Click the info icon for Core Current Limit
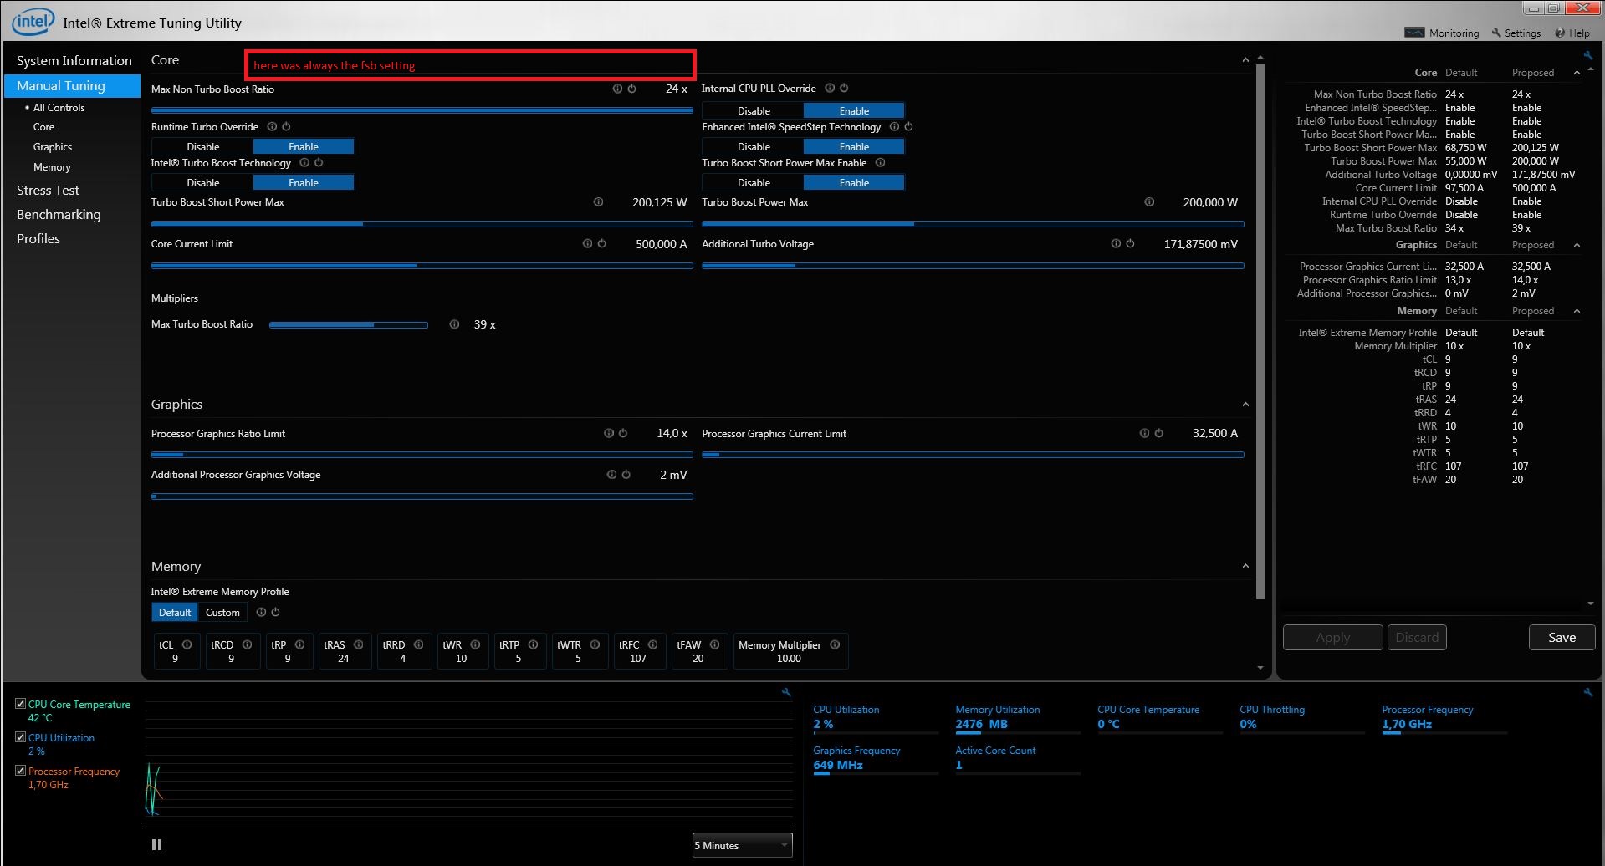The width and height of the screenshot is (1605, 866). coord(587,244)
